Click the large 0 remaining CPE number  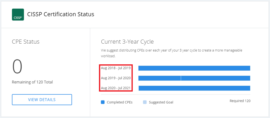17,67
